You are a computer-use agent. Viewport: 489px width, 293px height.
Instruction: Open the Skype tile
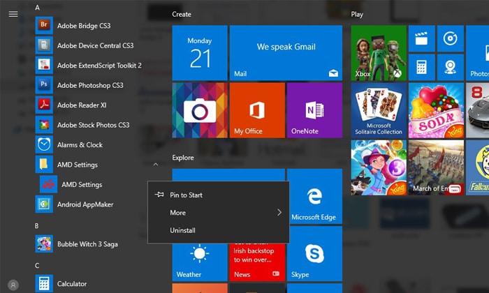coord(314,253)
